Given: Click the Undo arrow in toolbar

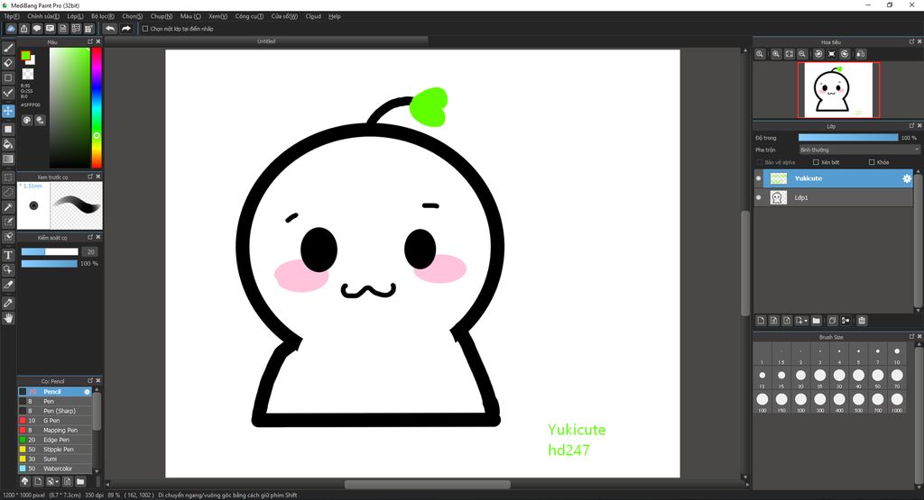Looking at the screenshot, I should click(x=110, y=28).
